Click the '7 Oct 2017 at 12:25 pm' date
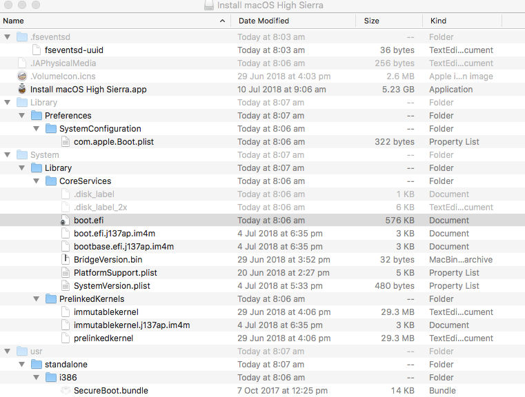This screenshot has height=397, width=525. [x=282, y=391]
